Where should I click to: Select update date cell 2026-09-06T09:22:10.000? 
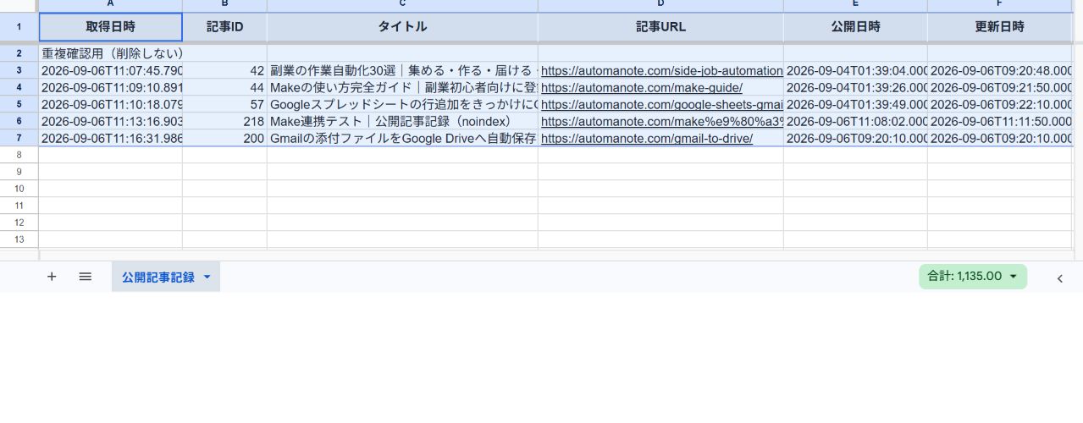[999, 105]
